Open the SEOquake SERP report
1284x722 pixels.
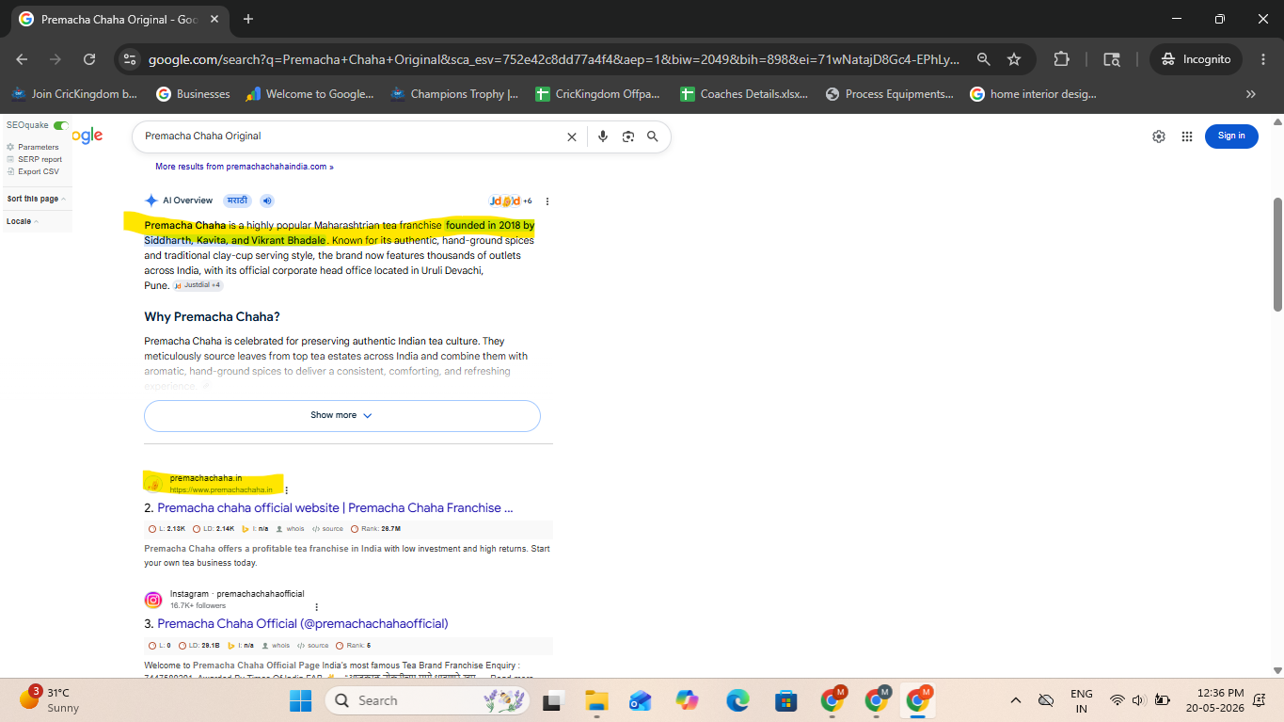pos(40,159)
